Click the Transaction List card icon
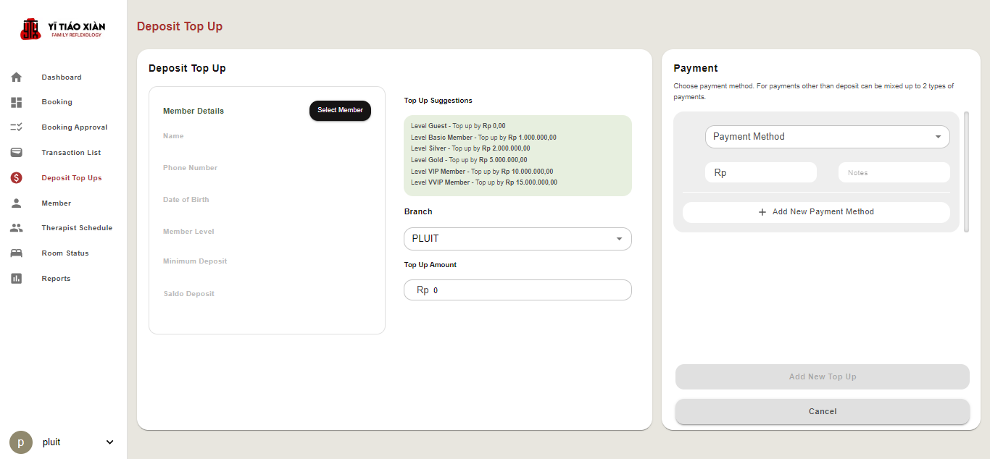This screenshot has height=459, width=990. (17, 153)
